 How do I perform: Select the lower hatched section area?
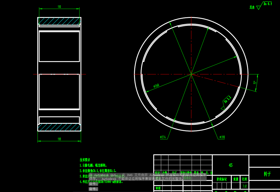[59, 127]
